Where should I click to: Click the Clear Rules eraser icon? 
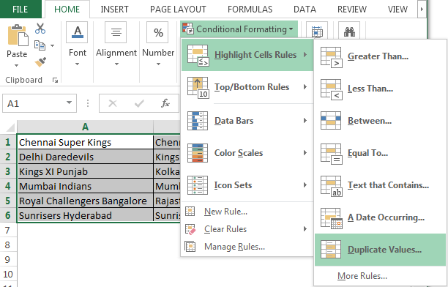coord(190,229)
